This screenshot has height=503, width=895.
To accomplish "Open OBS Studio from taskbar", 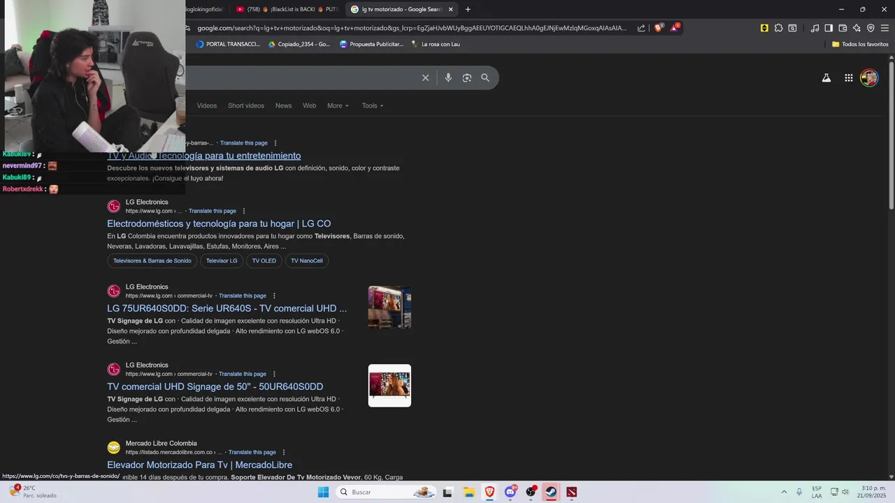I will coord(531,492).
